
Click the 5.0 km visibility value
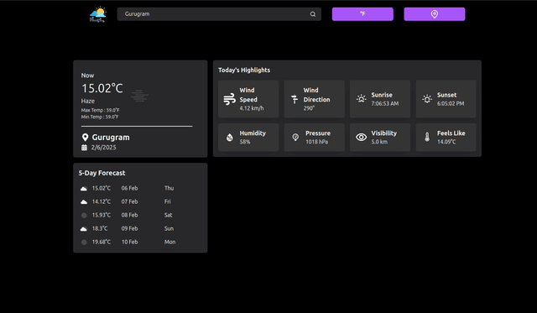[x=379, y=142]
